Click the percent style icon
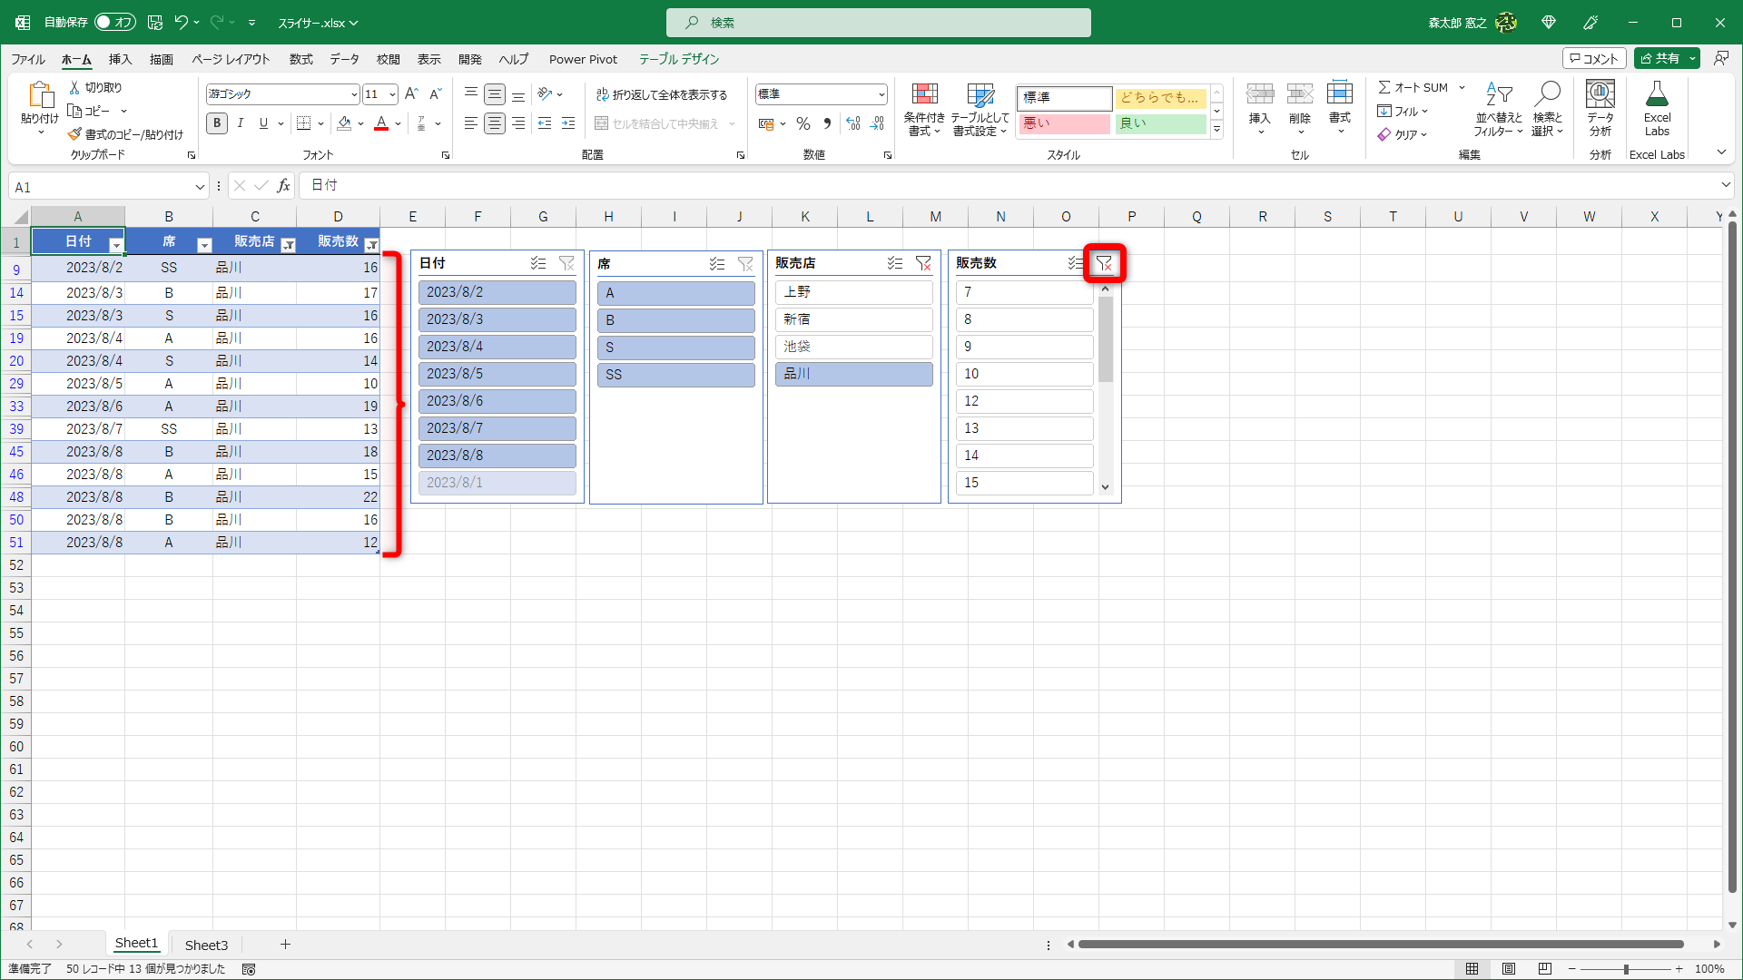 pyautogui.click(x=803, y=123)
